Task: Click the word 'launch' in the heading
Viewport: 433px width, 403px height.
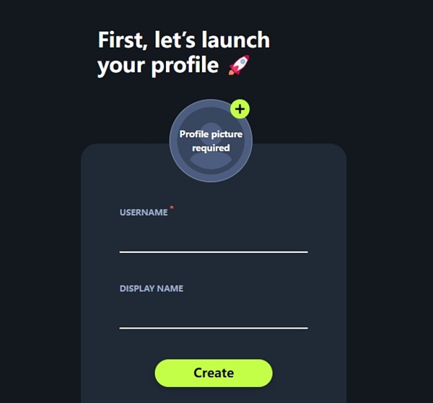Action: click(235, 40)
